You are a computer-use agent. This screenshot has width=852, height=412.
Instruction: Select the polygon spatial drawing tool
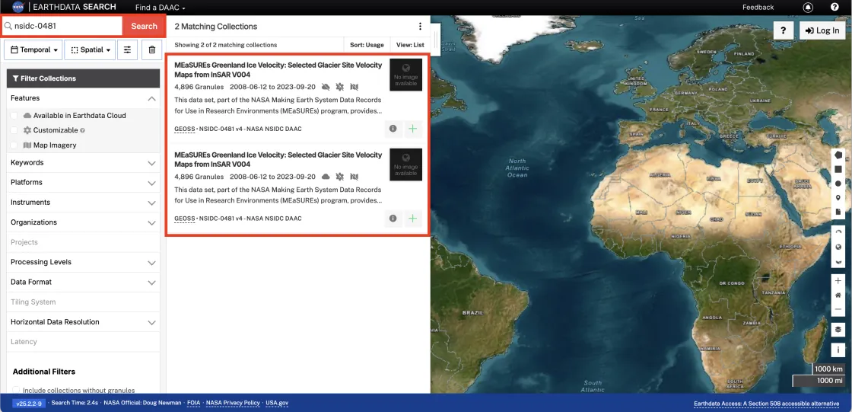coord(838,155)
